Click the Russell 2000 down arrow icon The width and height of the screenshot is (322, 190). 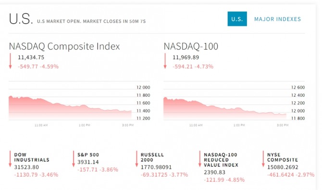click(x=136, y=159)
